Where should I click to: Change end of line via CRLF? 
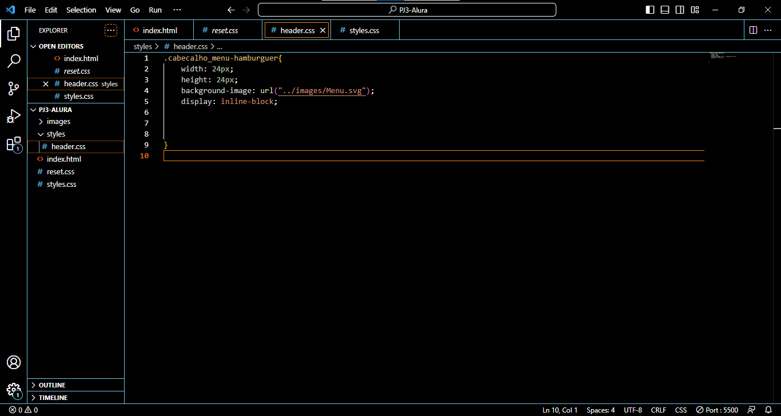[658, 410]
